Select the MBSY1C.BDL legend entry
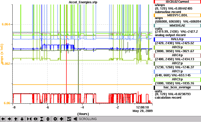 [x=177, y=15]
